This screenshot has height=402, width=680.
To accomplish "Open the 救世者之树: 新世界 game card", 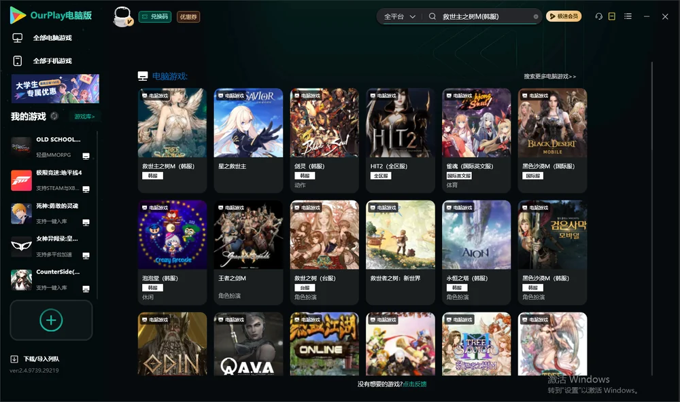I will coord(401,253).
